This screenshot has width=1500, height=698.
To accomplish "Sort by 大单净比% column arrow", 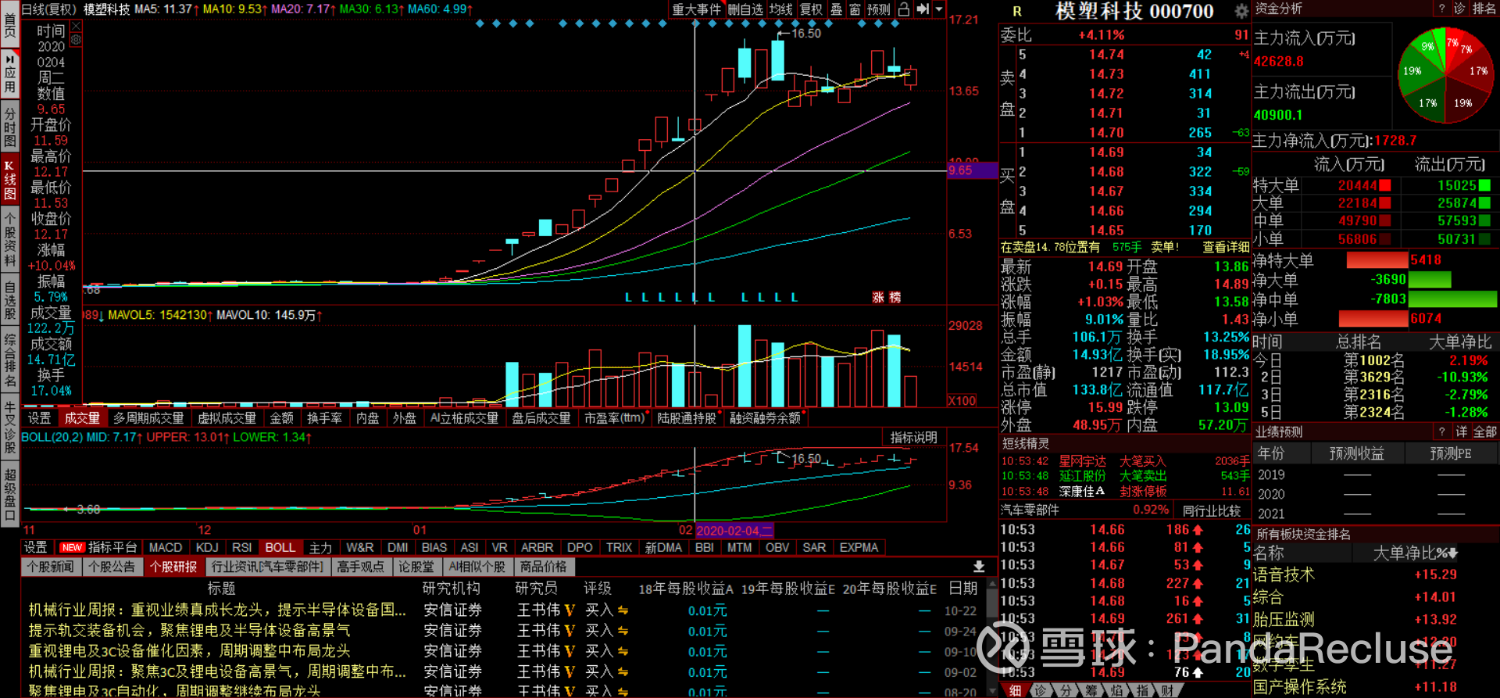I will point(1453,553).
